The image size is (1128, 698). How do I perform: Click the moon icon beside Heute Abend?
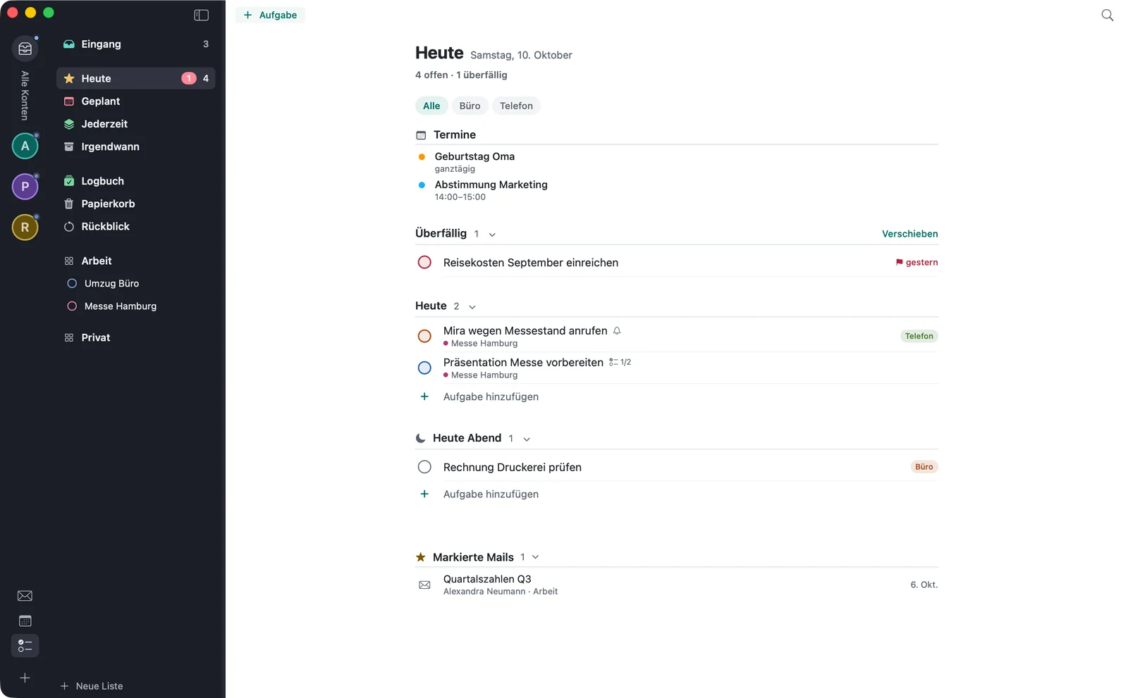pyautogui.click(x=421, y=438)
